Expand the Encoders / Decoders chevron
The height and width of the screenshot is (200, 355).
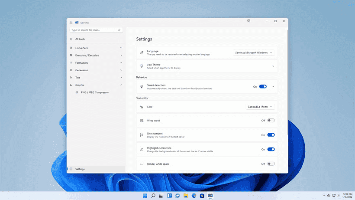(x=121, y=56)
